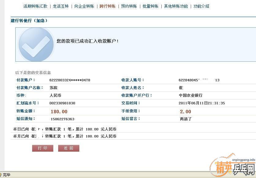Click the 转账金额 value 180.00
This screenshot has height=178, width=256.
click(59, 111)
